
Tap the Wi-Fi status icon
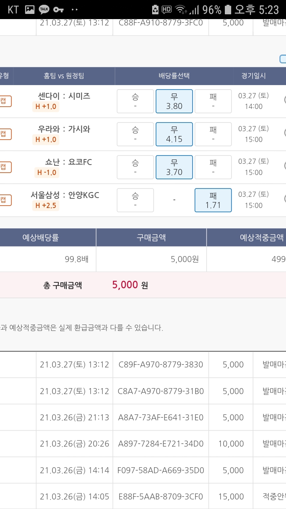(180, 10)
